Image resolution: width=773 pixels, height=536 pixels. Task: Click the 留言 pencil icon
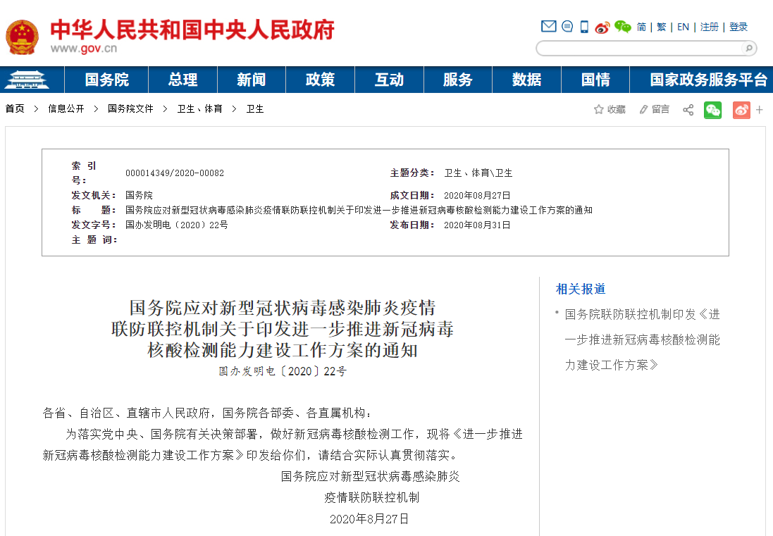[x=643, y=109]
